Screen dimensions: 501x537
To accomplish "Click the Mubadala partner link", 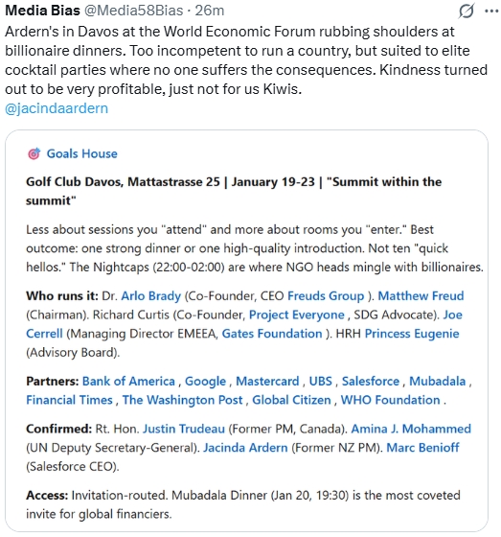I will point(438,382).
